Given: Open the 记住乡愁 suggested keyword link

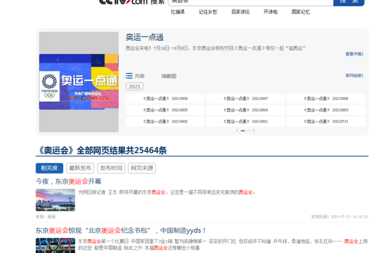Looking at the screenshot, I should coord(208,12).
